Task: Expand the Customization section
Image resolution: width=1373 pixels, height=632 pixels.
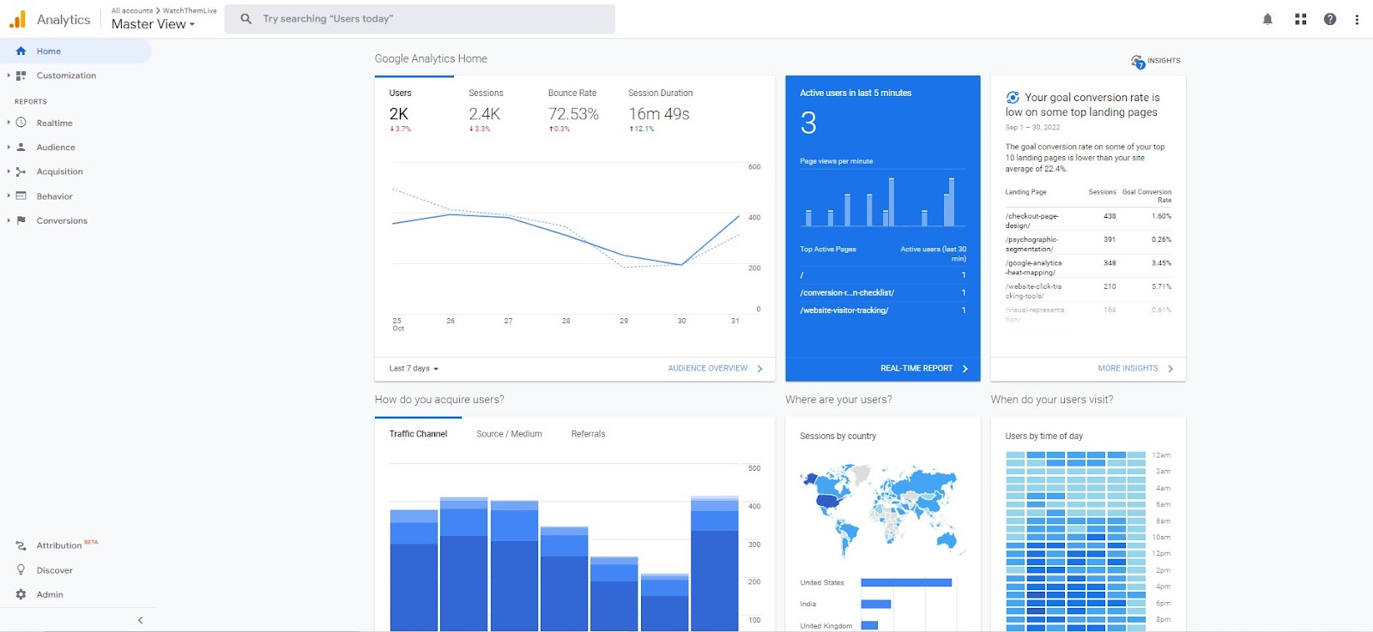Action: pos(9,75)
